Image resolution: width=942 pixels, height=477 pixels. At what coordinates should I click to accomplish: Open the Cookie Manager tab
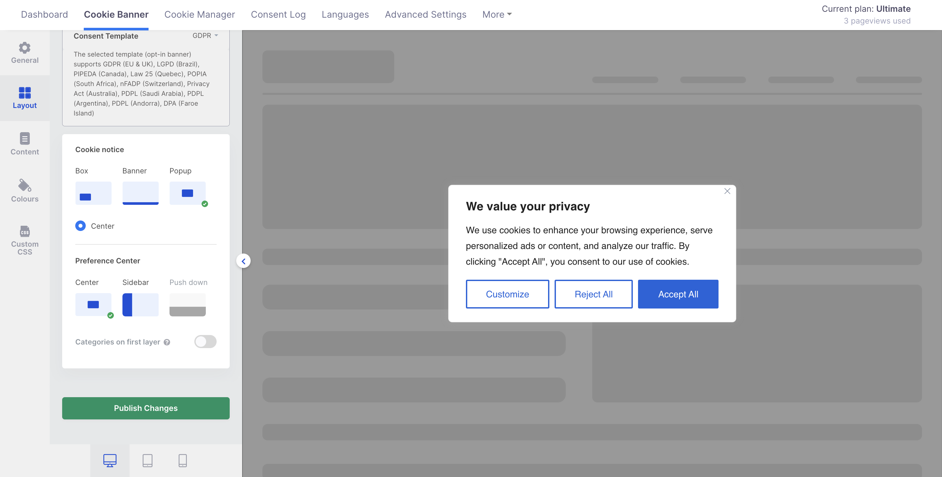click(199, 14)
